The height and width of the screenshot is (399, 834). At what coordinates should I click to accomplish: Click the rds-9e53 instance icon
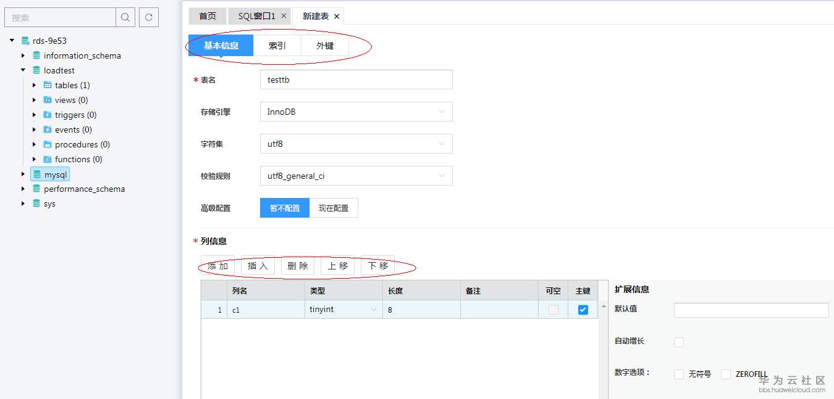pos(25,41)
